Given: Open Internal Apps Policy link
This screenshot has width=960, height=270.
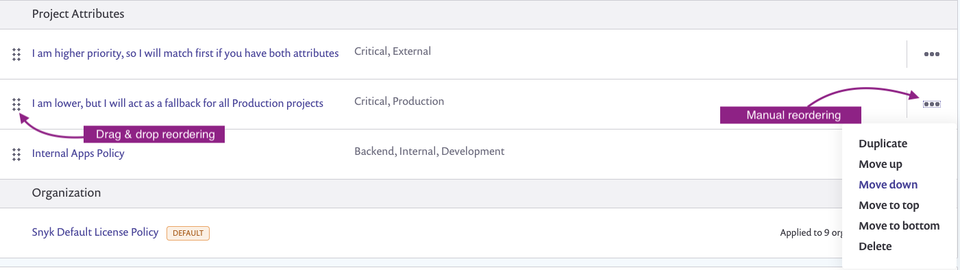Looking at the screenshot, I should tap(78, 154).
